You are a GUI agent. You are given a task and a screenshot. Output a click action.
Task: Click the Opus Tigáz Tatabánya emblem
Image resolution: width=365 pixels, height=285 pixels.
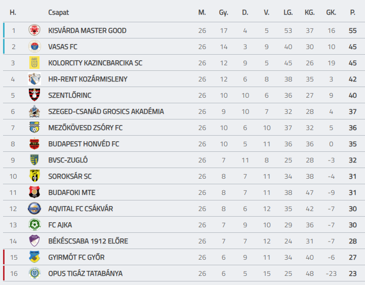[34, 273]
